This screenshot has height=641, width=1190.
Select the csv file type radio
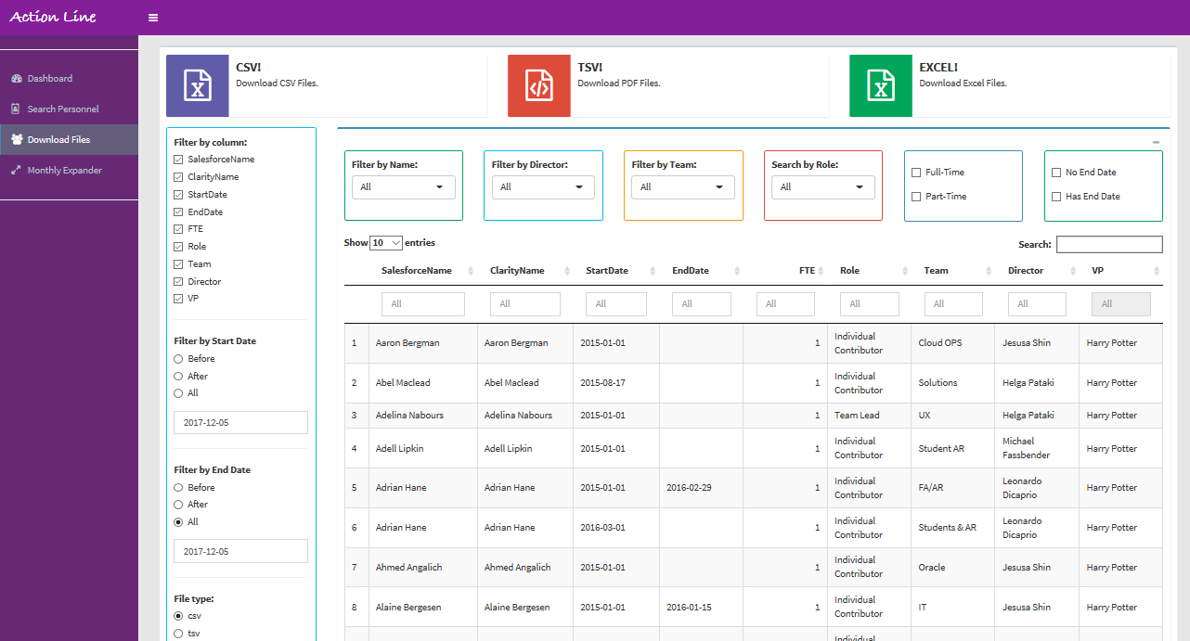tap(178, 616)
